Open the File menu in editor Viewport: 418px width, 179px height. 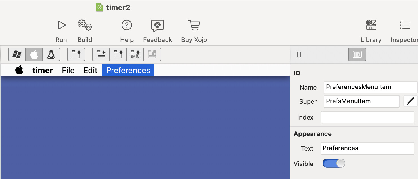(x=68, y=70)
